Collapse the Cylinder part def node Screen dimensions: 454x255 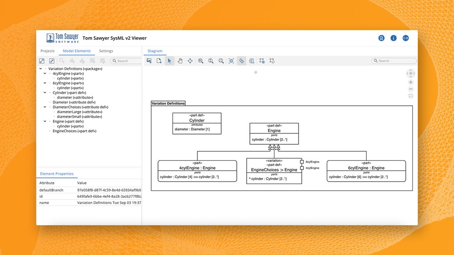(45, 93)
